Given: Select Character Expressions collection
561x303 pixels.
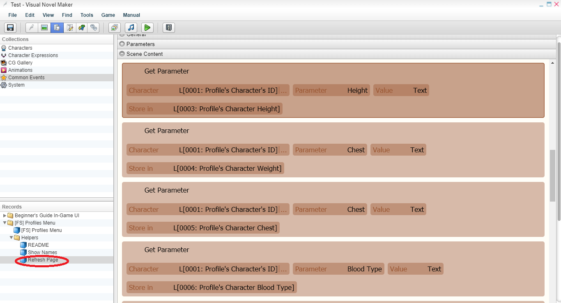Looking at the screenshot, I should pos(33,55).
